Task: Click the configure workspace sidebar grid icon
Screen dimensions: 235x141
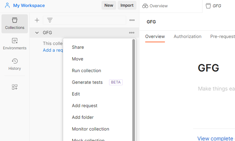Action: pyautogui.click(x=15, y=87)
